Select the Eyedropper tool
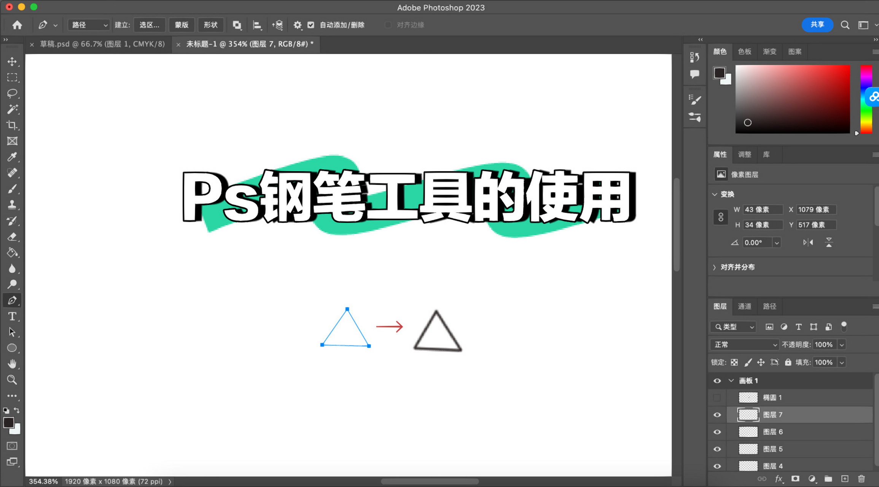 (x=13, y=157)
